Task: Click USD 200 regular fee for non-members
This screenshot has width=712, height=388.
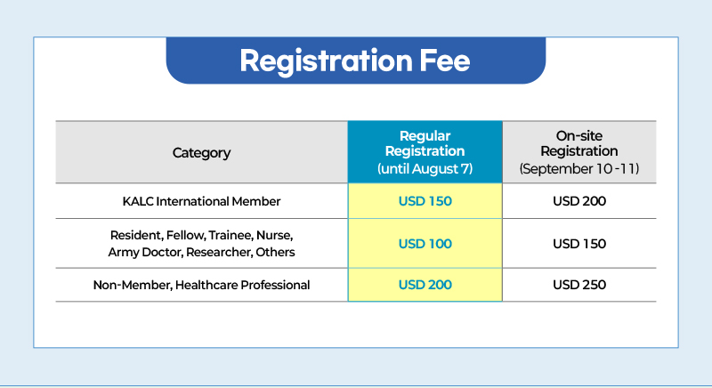Action: pyautogui.click(x=425, y=285)
